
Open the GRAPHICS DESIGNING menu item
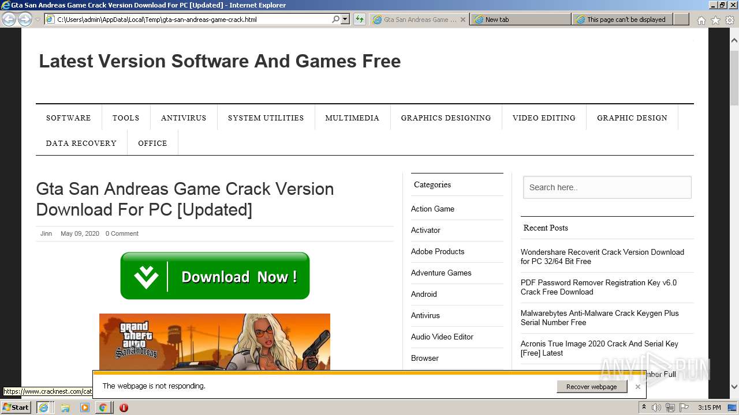click(x=446, y=118)
